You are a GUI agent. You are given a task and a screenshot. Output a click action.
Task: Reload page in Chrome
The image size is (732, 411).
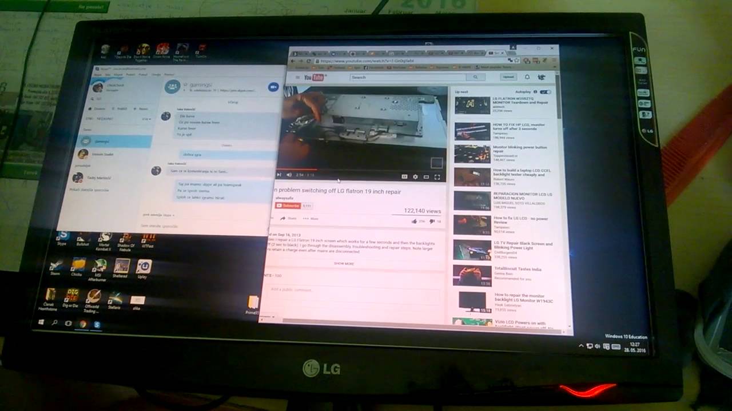(x=309, y=61)
